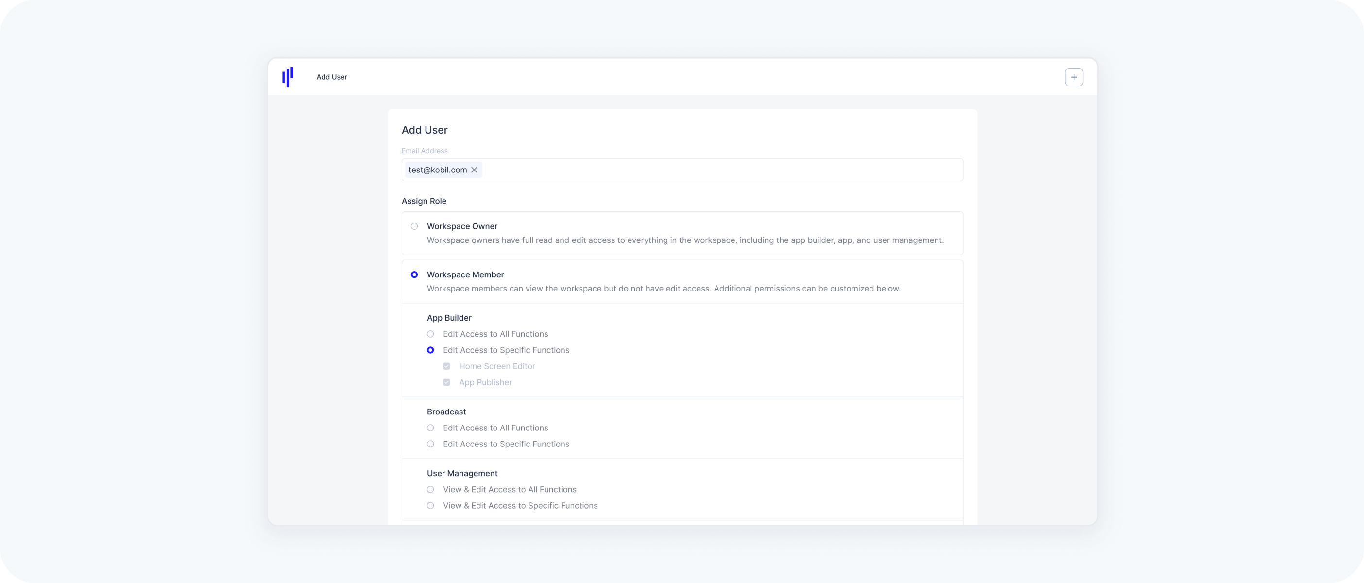Image resolution: width=1364 pixels, height=583 pixels.
Task: Remove the test@kobil.com email chip
Action: pyautogui.click(x=475, y=170)
